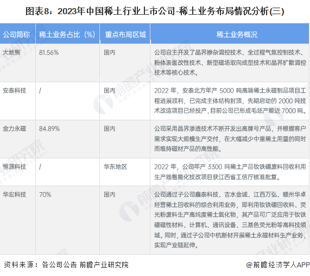Click the 资料来源 source caption
Viewport: 310px width, 276px height.
coord(66,265)
